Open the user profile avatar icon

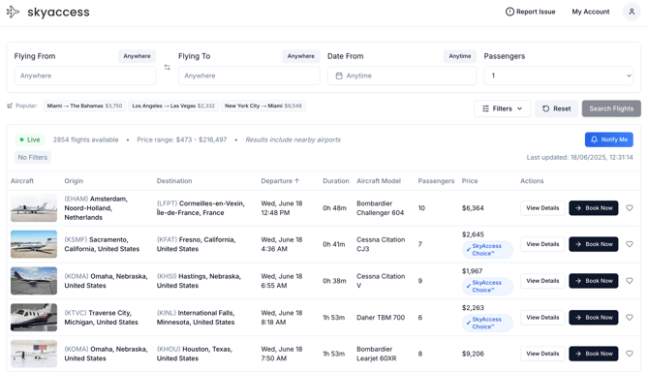(x=632, y=12)
